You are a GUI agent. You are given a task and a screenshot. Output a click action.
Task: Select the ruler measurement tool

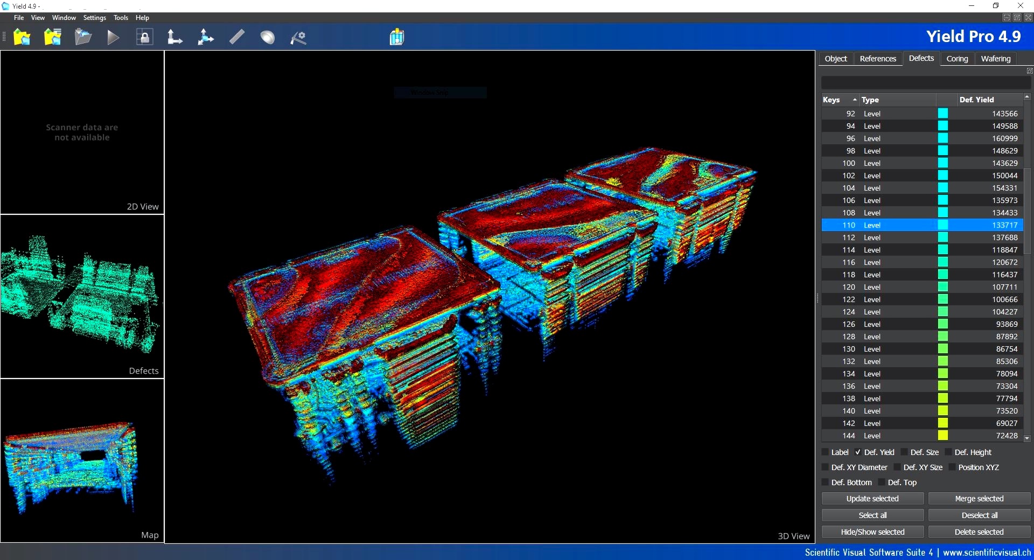point(237,37)
